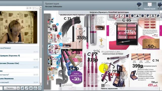Click the 143р mascara price label
This screenshot has height=91, width=162.
[x=73, y=68]
